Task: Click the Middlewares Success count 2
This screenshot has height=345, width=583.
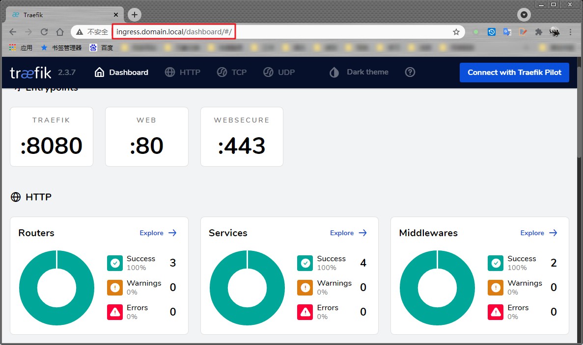Action: point(554,263)
